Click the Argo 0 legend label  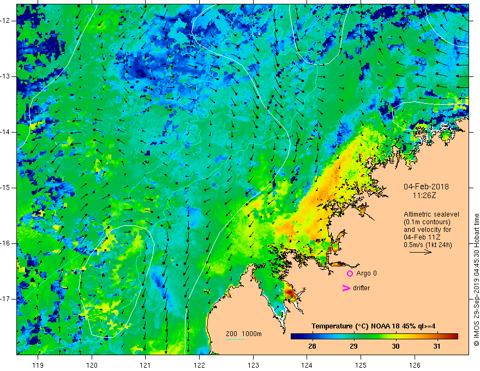[367, 273]
